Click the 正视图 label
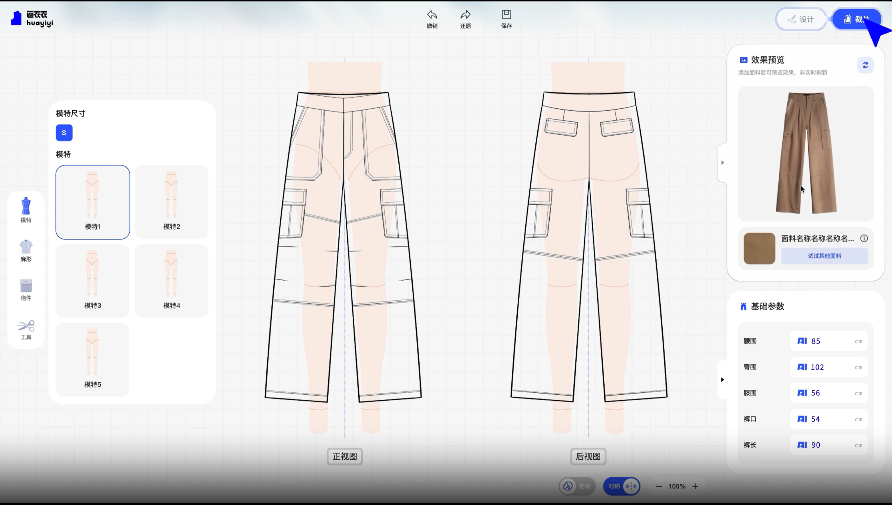The image size is (892, 505). tap(345, 456)
